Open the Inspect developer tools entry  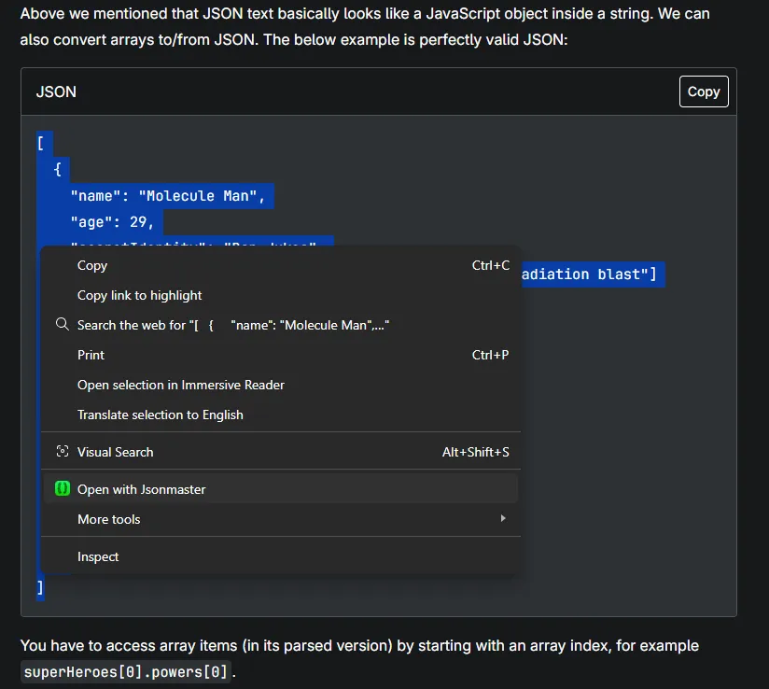point(98,556)
